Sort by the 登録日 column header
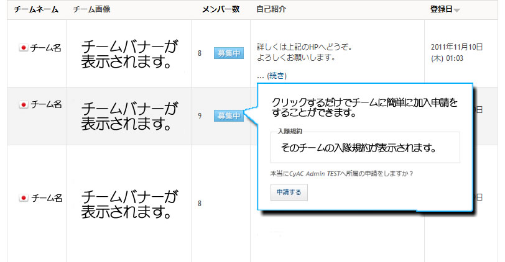The image size is (505, 262). tap(441, 9)
